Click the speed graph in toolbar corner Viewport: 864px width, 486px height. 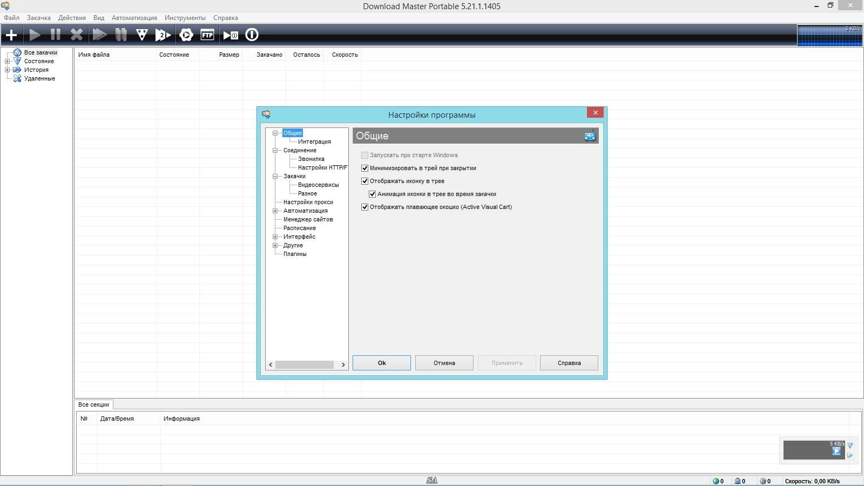tap(830, 35)
